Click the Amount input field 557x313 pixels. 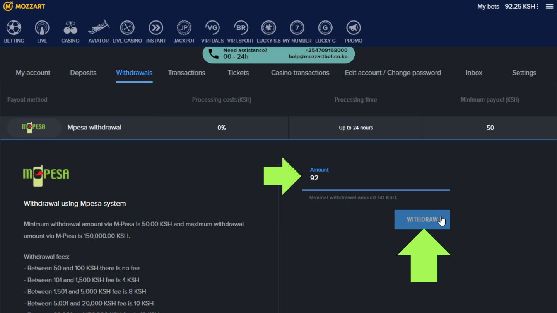point(375,178)
